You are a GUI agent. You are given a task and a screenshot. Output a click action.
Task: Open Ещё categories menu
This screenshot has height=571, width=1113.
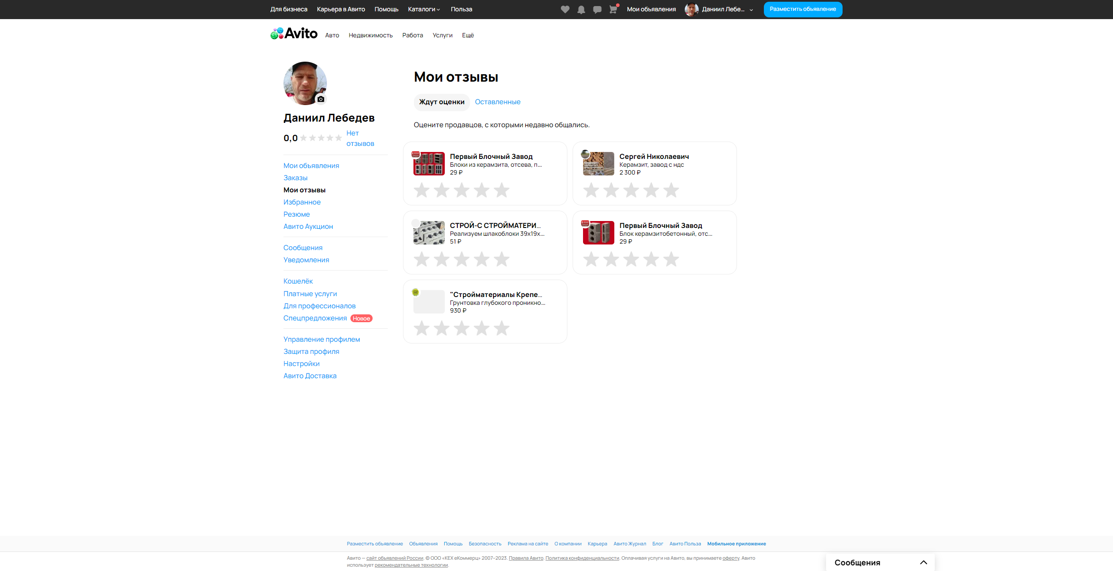(468, 35)
